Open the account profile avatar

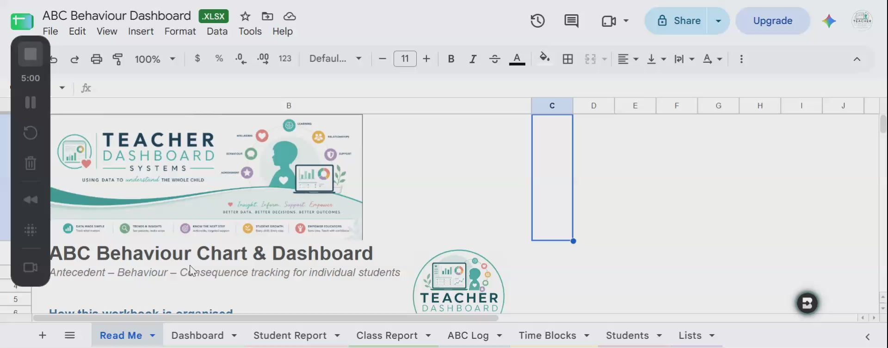[x=862, y=21]
